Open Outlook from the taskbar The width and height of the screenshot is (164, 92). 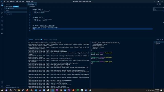point(36,90)
